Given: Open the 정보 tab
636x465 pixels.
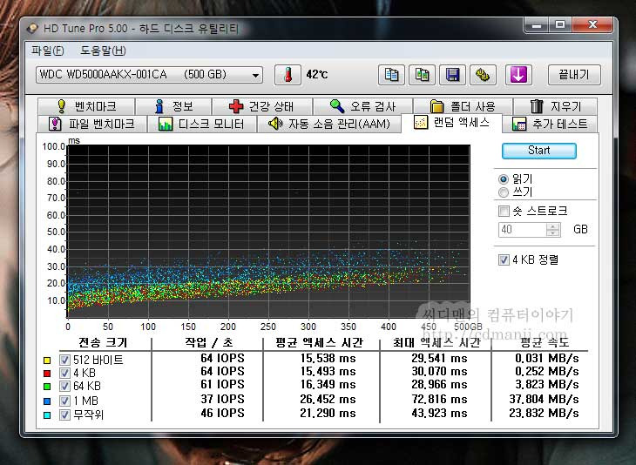Looking at the screenshot, I should click(173, 106).
